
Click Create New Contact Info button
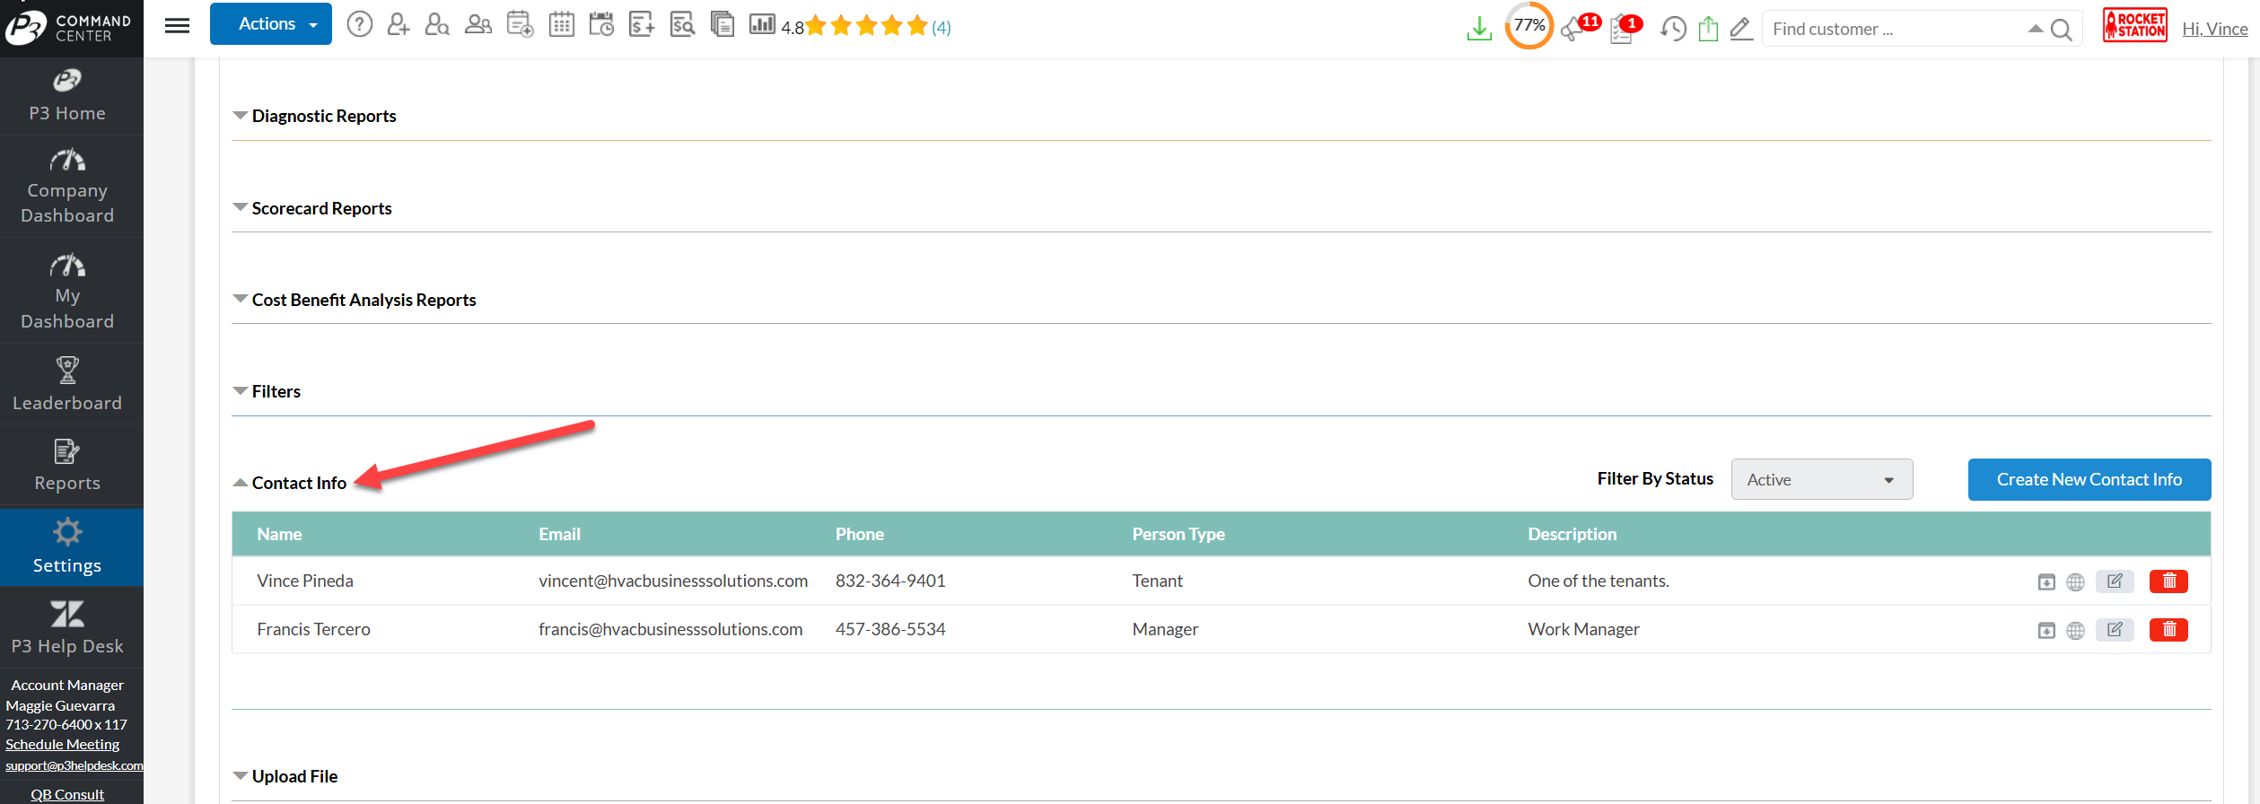coord(2089,480)
